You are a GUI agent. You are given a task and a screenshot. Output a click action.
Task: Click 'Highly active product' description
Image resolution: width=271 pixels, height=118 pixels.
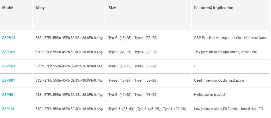[x=209, y=95]
